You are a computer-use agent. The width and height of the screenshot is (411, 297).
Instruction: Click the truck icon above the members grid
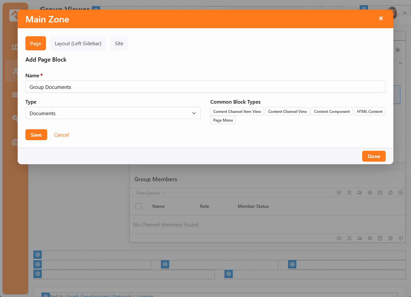tap(360, 193)
